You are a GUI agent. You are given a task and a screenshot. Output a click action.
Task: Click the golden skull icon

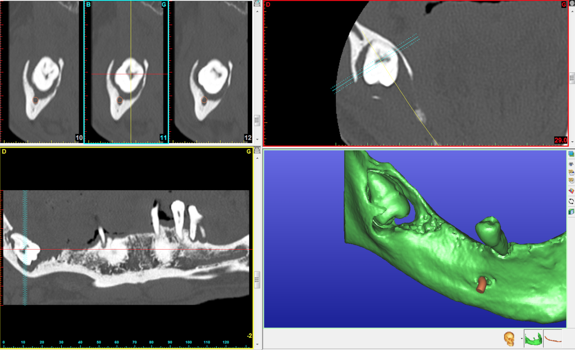tap(509, 339)
